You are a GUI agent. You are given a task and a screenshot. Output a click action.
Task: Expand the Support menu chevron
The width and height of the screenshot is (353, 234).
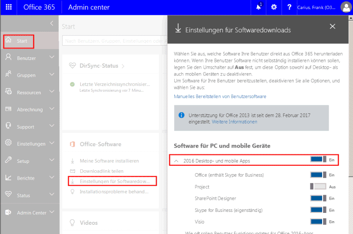coord(52,126)
